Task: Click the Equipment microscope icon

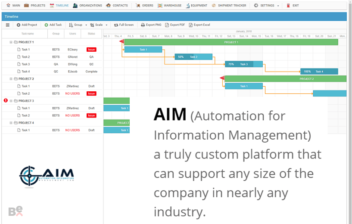Action: (x=188, y=6)
